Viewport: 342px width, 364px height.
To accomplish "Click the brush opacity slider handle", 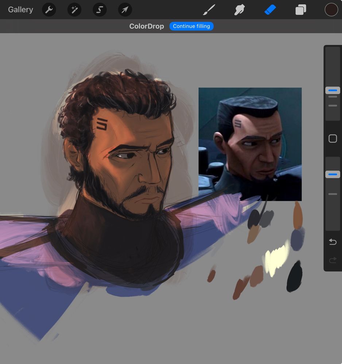I will [x=333, y=174].
